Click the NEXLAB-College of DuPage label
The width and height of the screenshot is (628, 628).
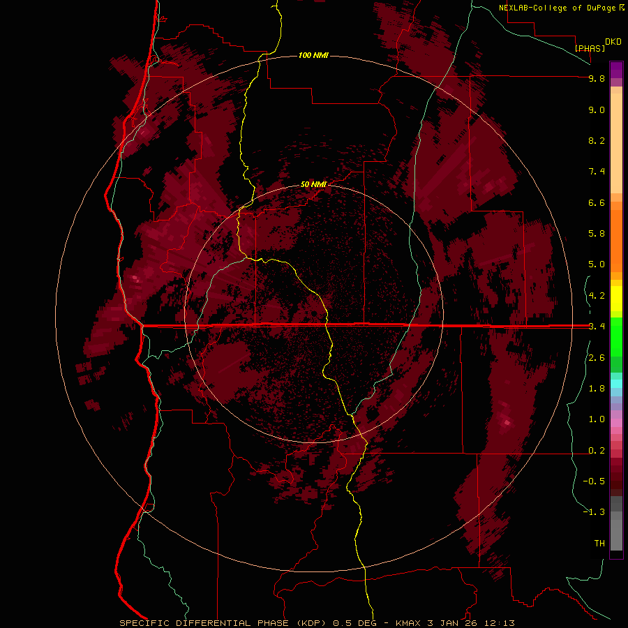click(x=558, y=8)
